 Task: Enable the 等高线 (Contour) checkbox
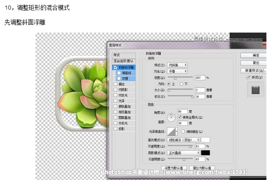pyautogui.click(x=119, y=73)
